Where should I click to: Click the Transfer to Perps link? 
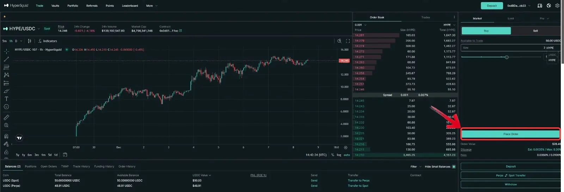[358, 180]
